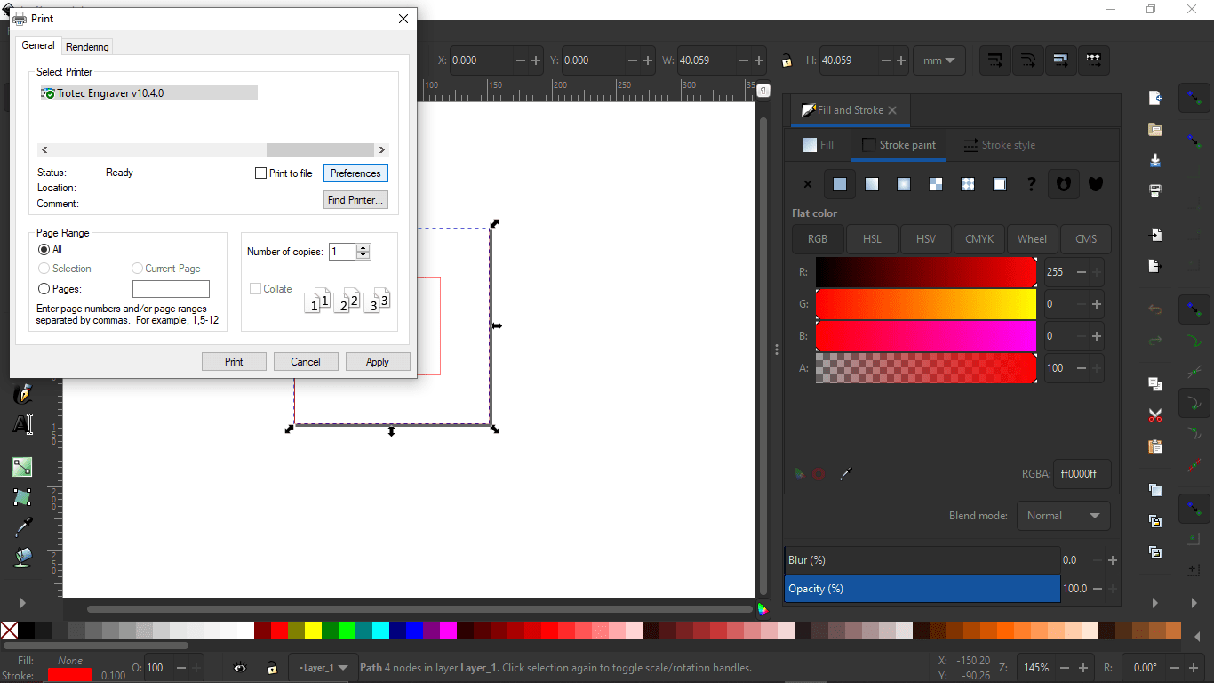Click the Copy icon in commands bar

(x=1155, y=384)
